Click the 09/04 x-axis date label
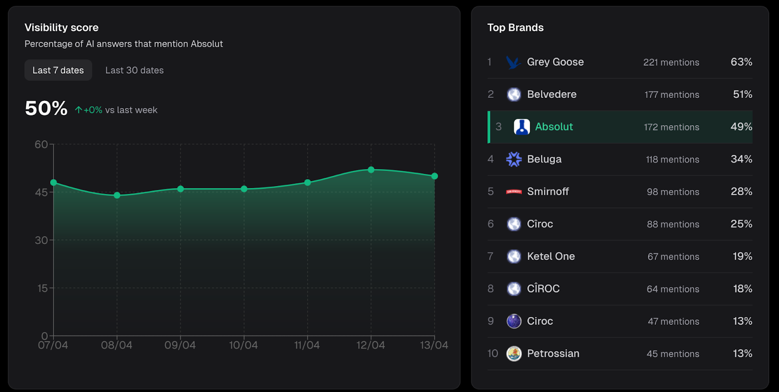The width and height of the screenshot is (779, 392). tap(180, 345)
